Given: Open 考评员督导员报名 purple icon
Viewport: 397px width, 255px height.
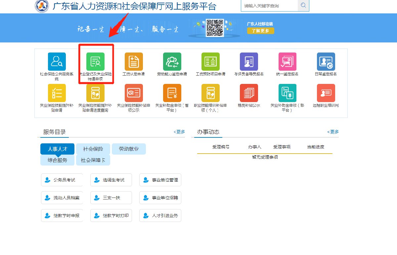Looking at the screenshot, I should 249,62.
